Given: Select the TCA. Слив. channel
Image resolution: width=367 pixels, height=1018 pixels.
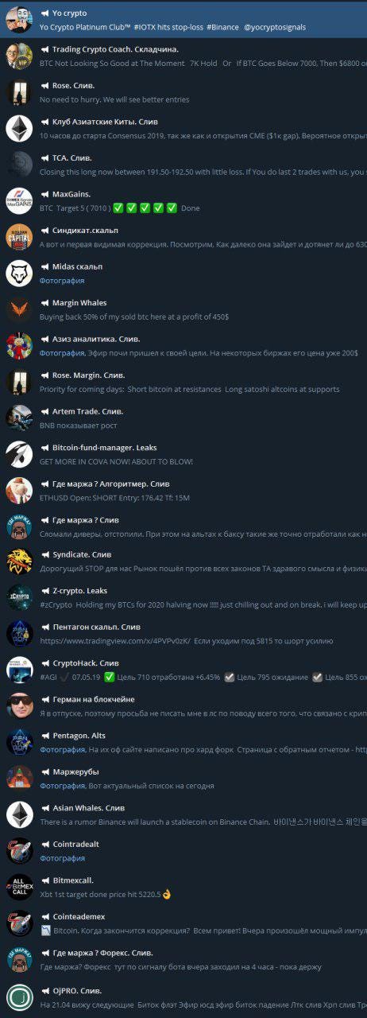Looking at the screenshot, I should 183,165.
